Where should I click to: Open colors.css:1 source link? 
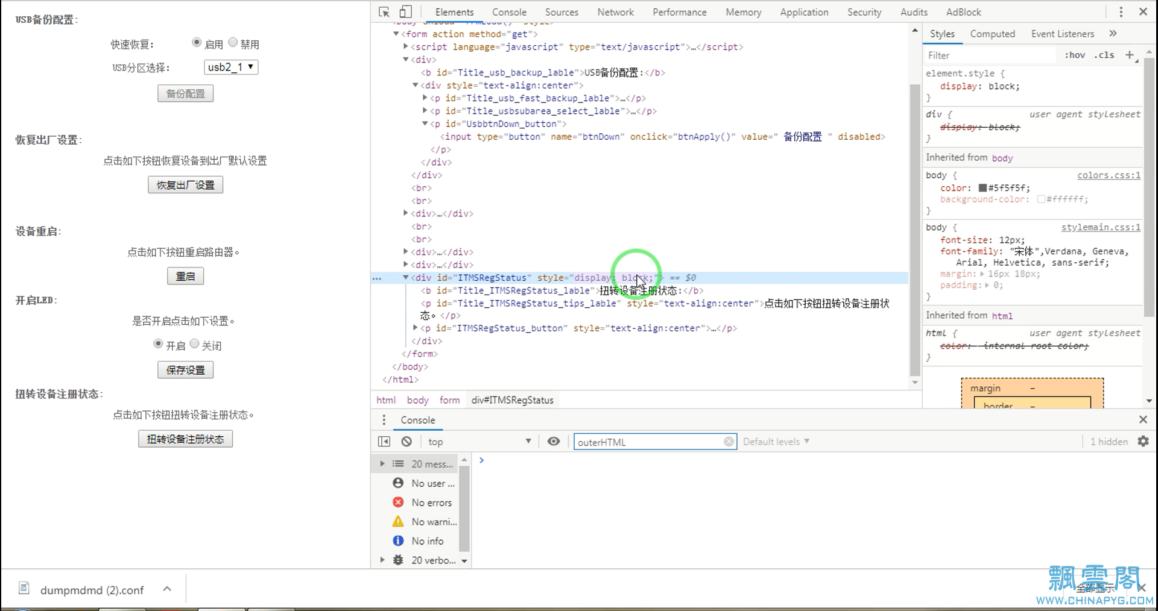[x=1109, y=175]
